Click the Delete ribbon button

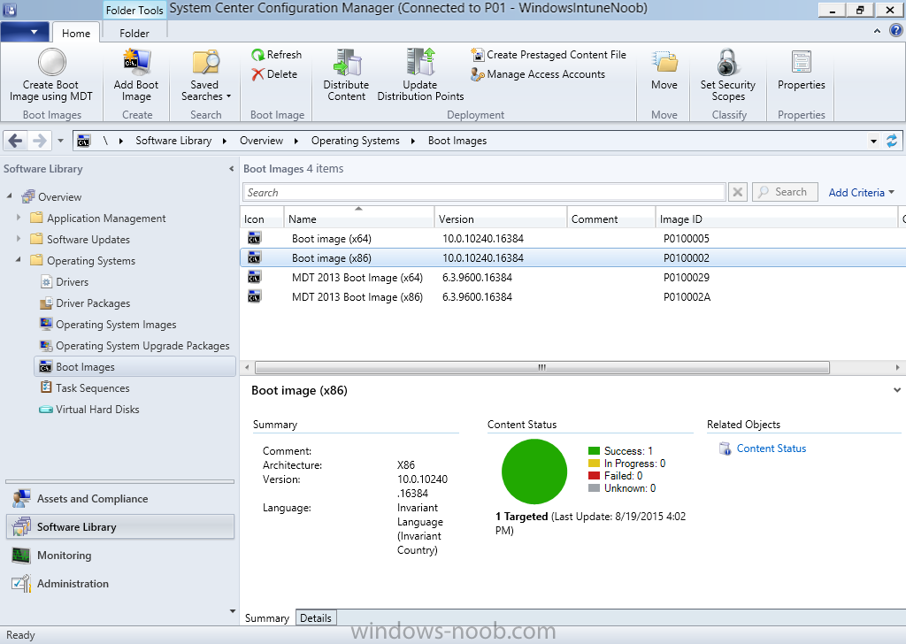274,74
